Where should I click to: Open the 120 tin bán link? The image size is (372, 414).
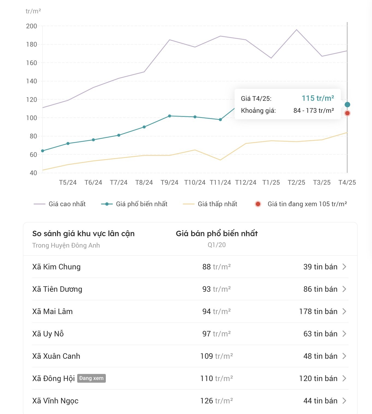(318, 378)
